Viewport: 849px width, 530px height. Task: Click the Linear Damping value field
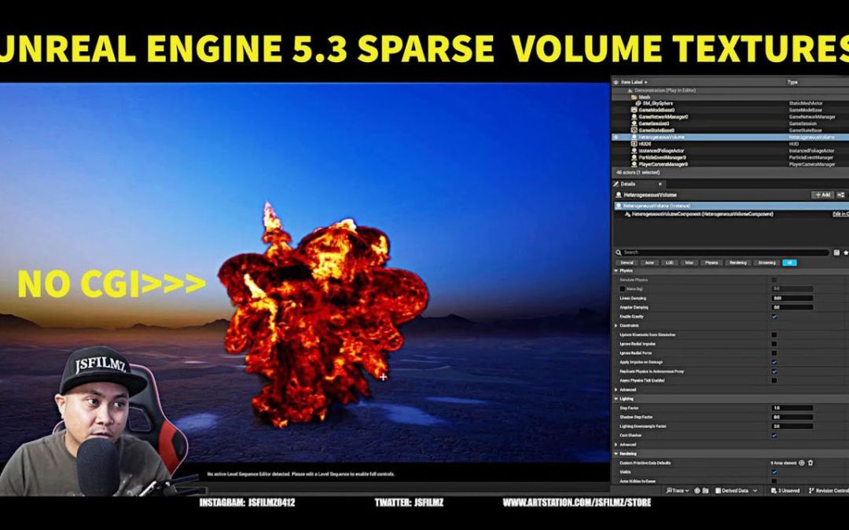pyautogui.click(x=792, y=298)
